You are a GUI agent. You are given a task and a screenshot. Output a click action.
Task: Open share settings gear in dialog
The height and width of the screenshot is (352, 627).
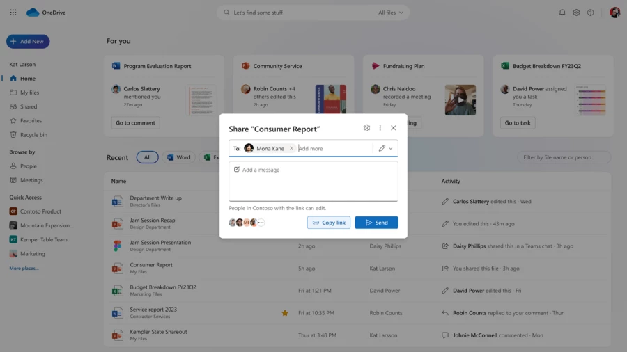coord(366,128)
